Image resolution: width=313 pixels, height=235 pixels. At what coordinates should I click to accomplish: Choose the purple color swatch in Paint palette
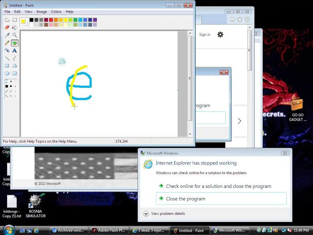click(95, 20)
